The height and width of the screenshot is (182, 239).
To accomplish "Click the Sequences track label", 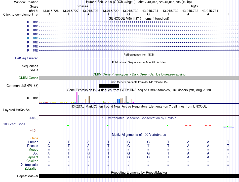I will pyautogui.click(x=30, y=66).
